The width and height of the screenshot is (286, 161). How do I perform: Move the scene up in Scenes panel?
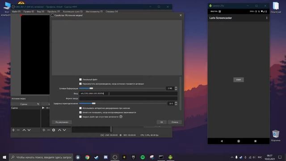click(24, 130)
